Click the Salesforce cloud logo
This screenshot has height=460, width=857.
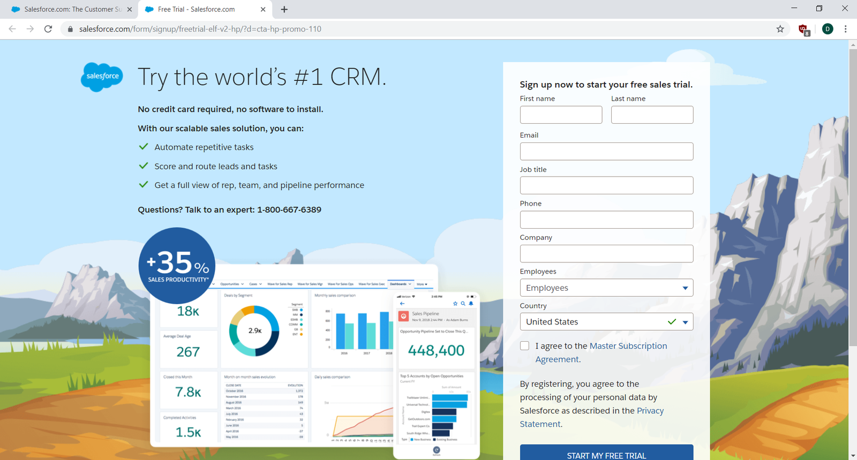[102, 77]
